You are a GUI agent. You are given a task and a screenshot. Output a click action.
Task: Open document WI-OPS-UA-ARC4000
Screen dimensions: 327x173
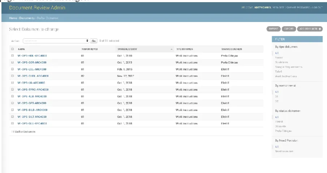point(31,83)
